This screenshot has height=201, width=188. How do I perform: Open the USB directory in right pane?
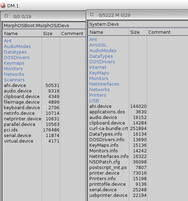tap(94, 100)
